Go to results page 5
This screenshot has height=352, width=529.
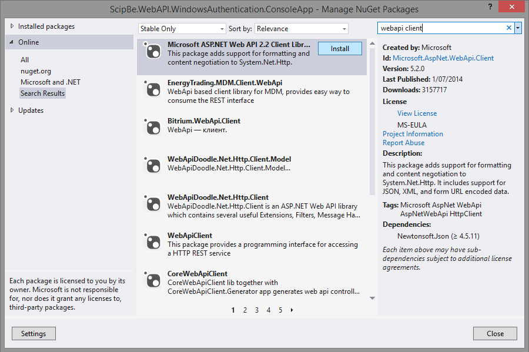280,310
